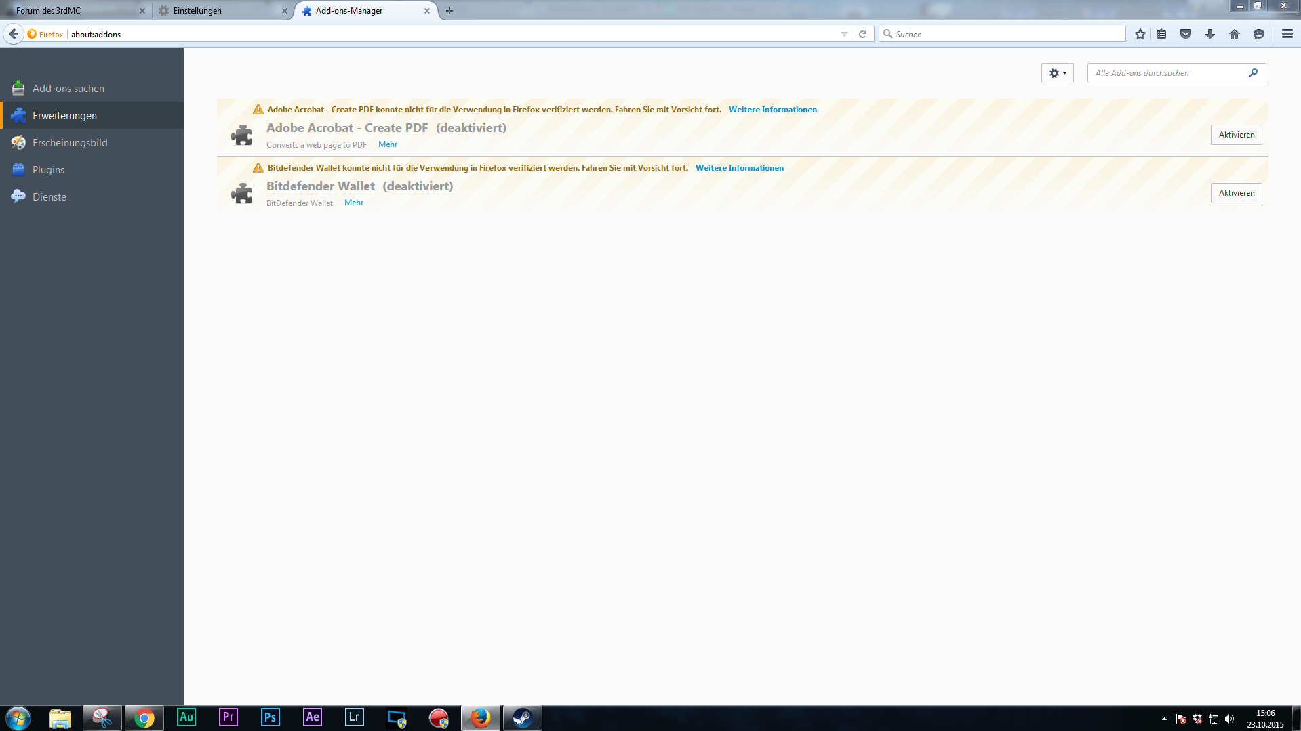Click the reload page icon
The image size is (1301, 731).
pos(862,34)
